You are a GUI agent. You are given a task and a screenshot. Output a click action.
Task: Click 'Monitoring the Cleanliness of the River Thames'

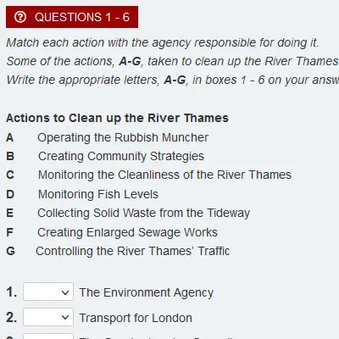click(164, 175)
